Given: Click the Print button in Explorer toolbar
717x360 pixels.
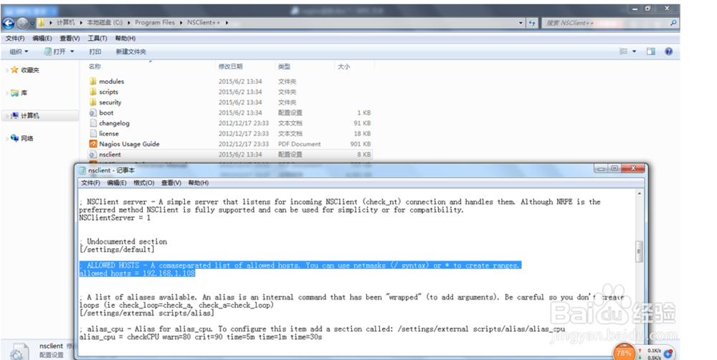Looking at the screenshot, I should click(x=95, y=52).
